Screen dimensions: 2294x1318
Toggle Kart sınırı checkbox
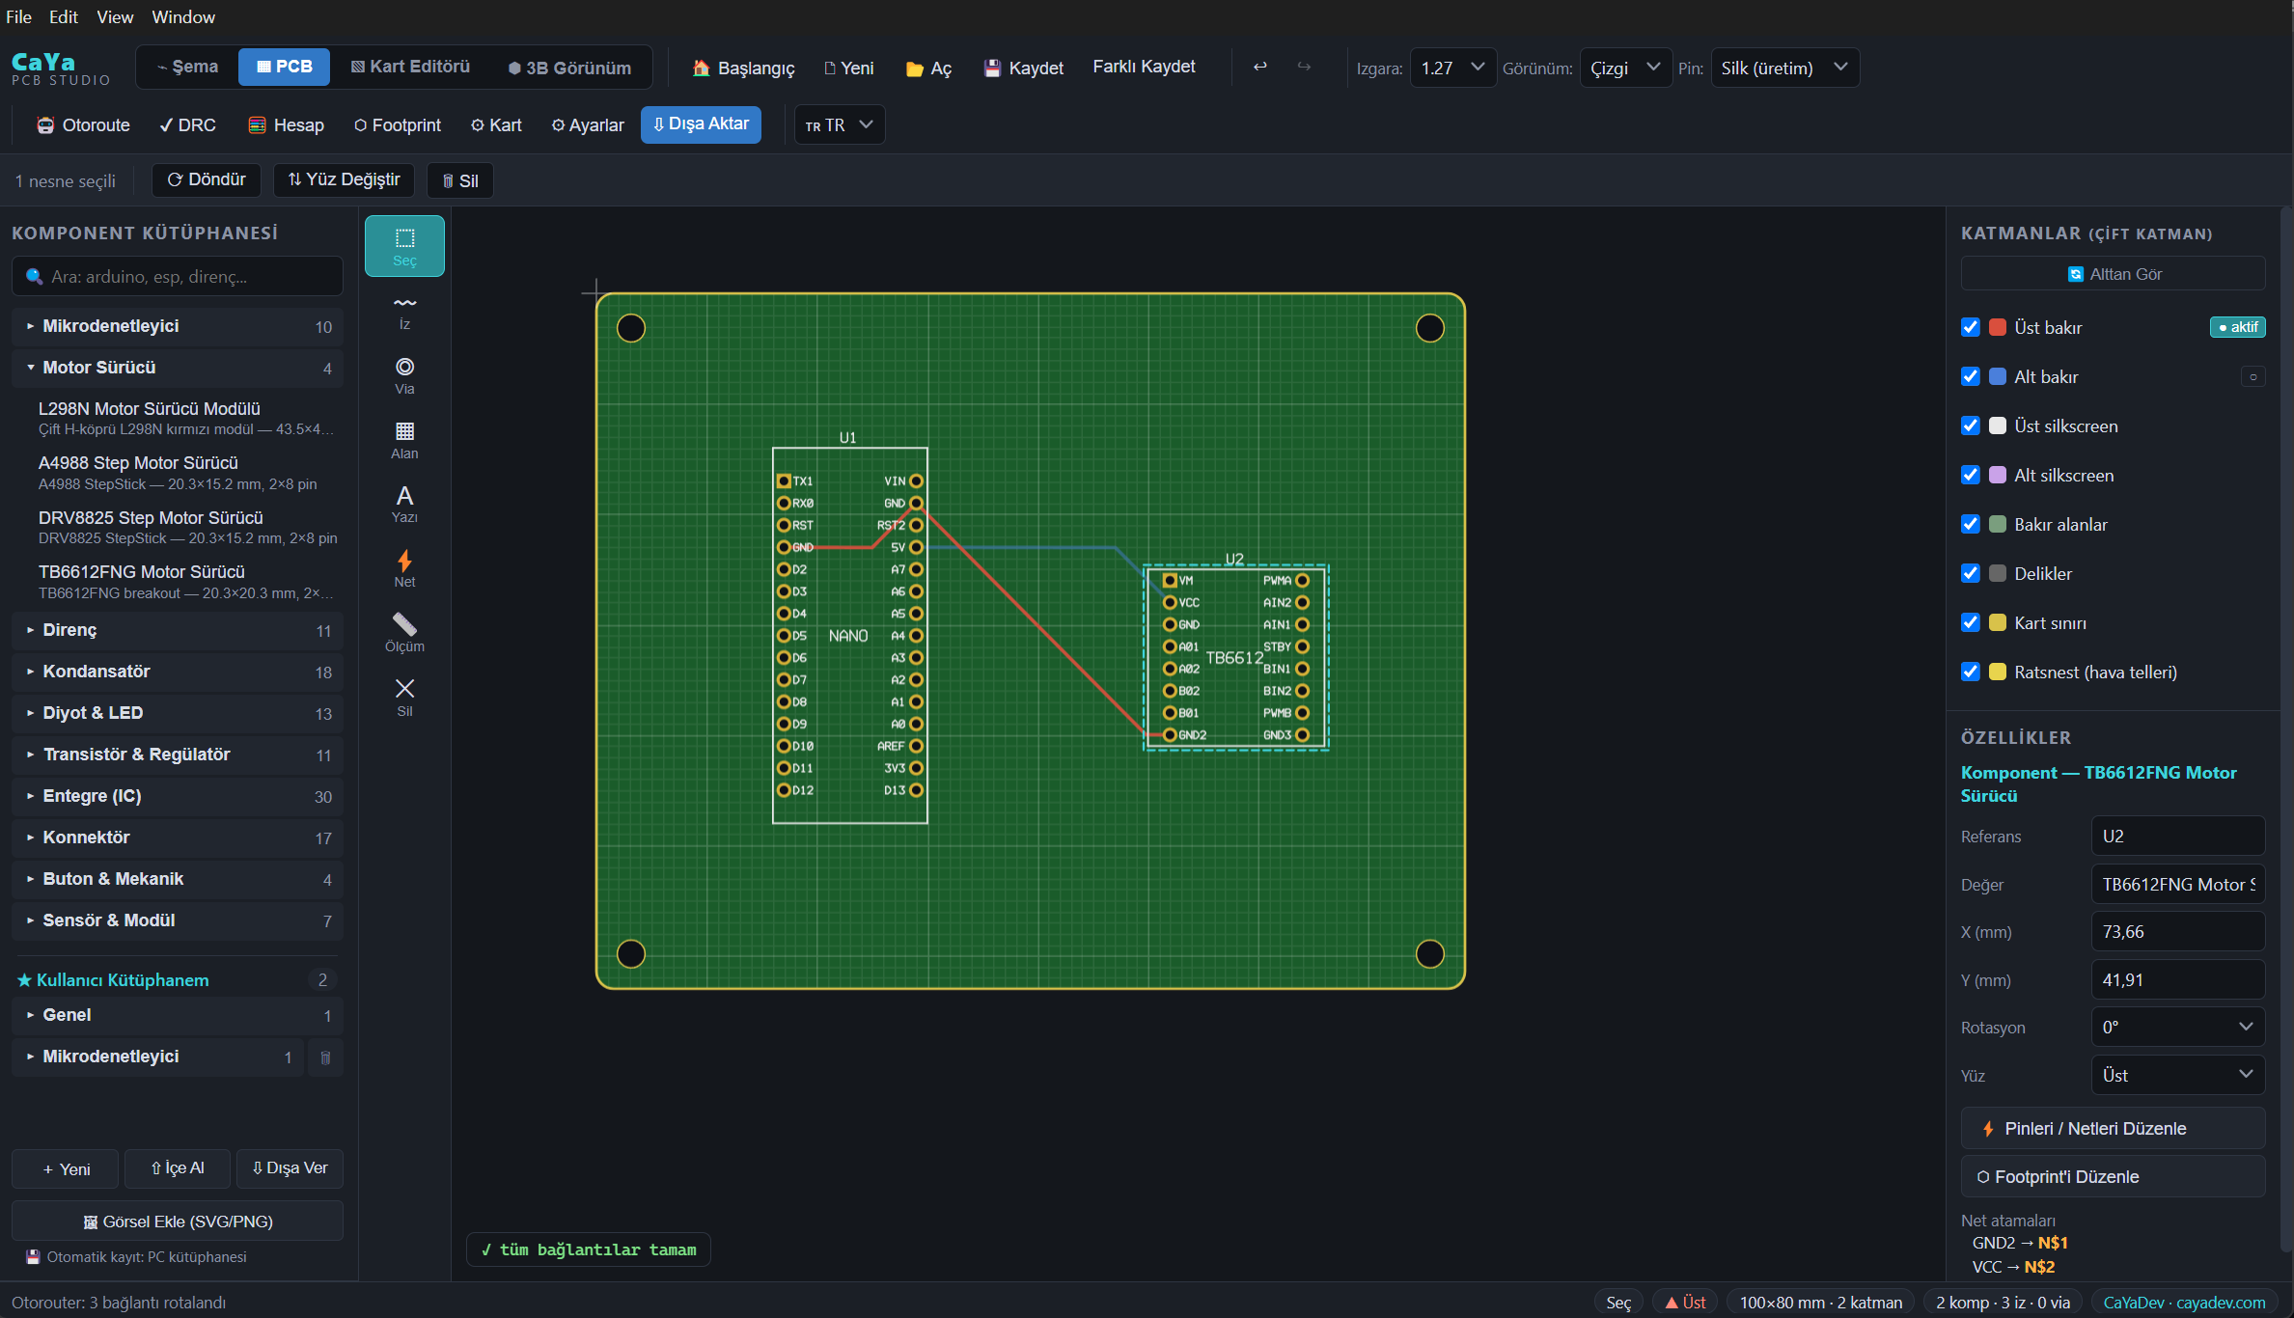tap(1971, 622)
